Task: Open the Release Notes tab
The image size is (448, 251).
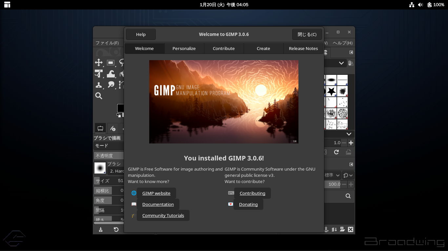Action: click(x=303, y=48)
